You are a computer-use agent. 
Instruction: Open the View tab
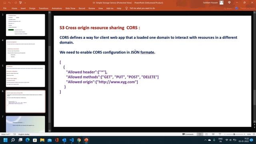100,8
